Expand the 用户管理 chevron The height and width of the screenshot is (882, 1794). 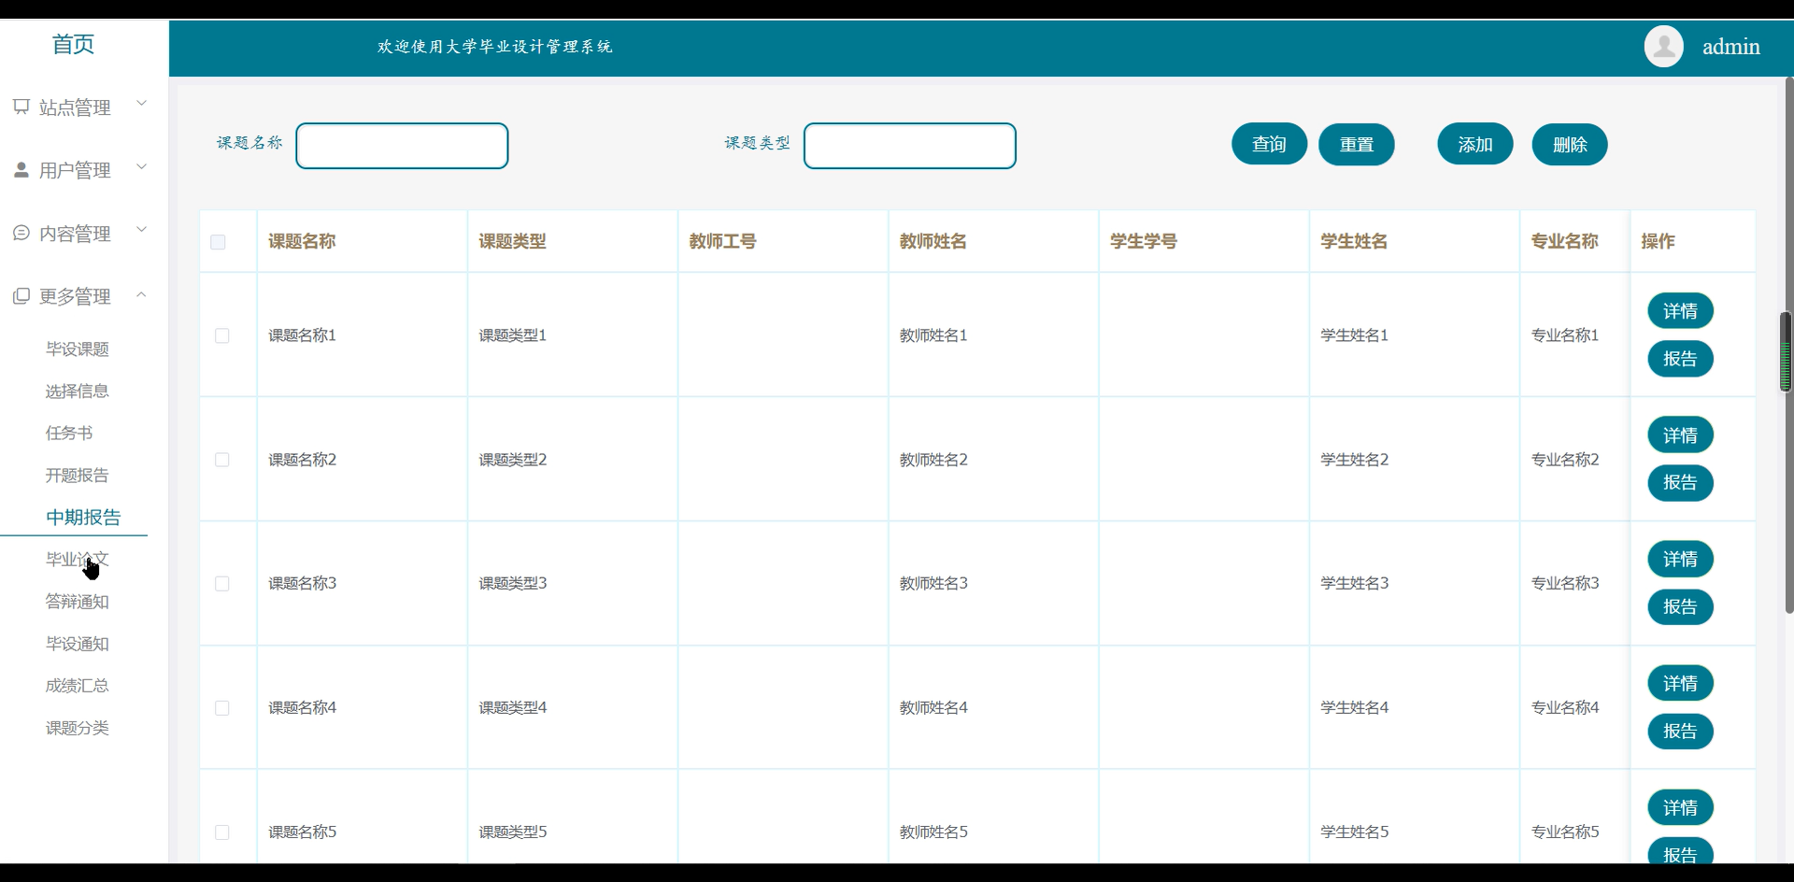click(x=142, y=167)
